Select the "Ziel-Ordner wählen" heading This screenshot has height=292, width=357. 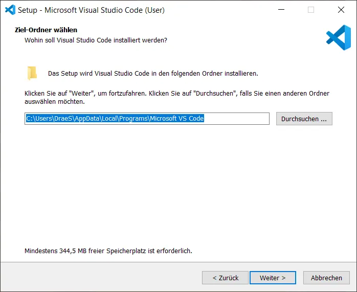click(46, 30)
